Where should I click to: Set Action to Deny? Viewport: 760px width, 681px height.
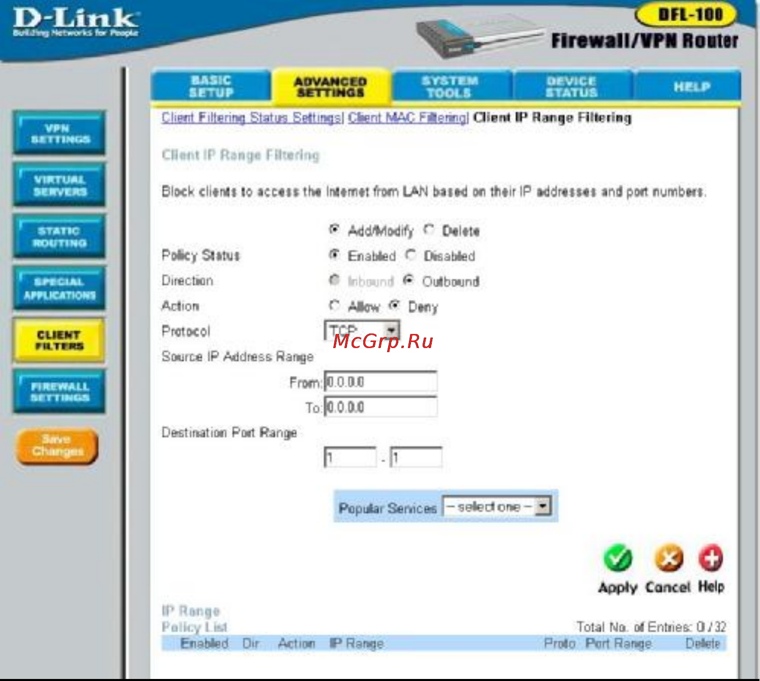coord(394,305)
